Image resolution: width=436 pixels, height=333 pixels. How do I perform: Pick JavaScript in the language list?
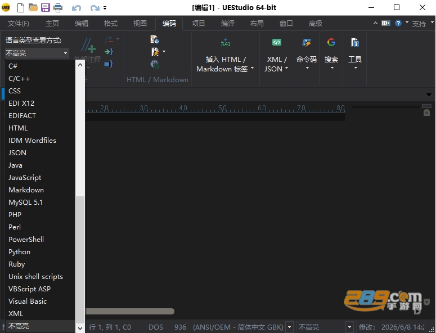pyautogui.click(x=40, y=178)
